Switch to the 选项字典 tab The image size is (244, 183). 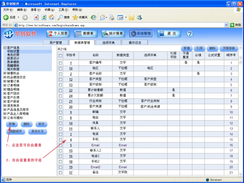(x=109, y=43)
